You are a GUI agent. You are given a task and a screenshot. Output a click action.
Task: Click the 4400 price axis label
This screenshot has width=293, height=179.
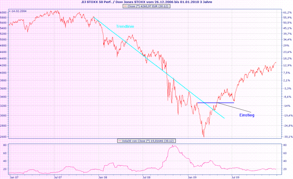click(3, 59)
